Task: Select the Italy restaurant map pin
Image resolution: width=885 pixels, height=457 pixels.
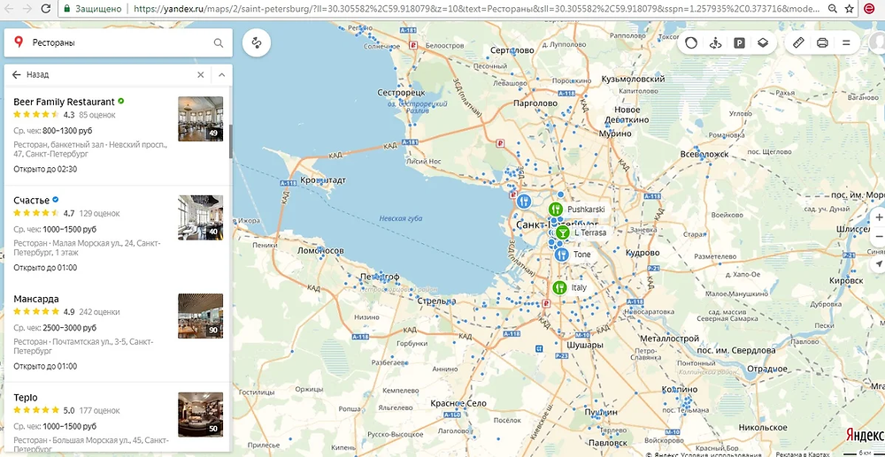Action: coord(559,287)
